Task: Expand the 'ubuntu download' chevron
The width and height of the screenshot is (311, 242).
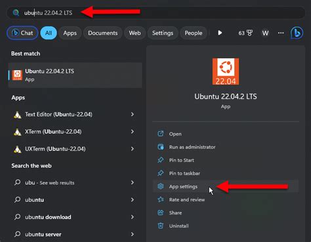Action: coord(133,217)
